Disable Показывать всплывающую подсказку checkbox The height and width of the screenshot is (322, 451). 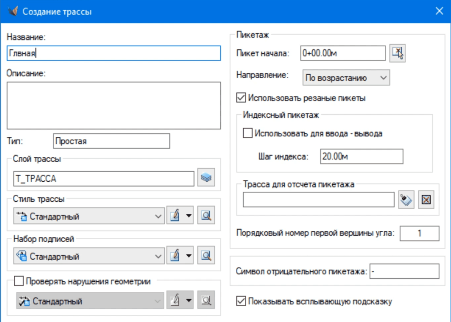click(x=241, y=301)
